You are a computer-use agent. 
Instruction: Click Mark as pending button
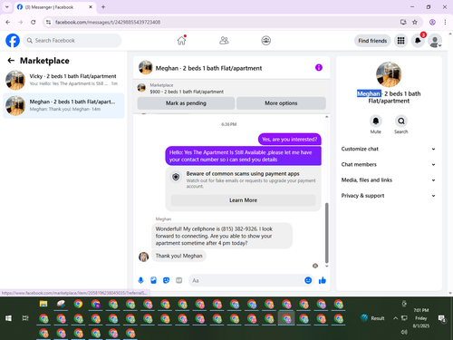tap(186, 103)
